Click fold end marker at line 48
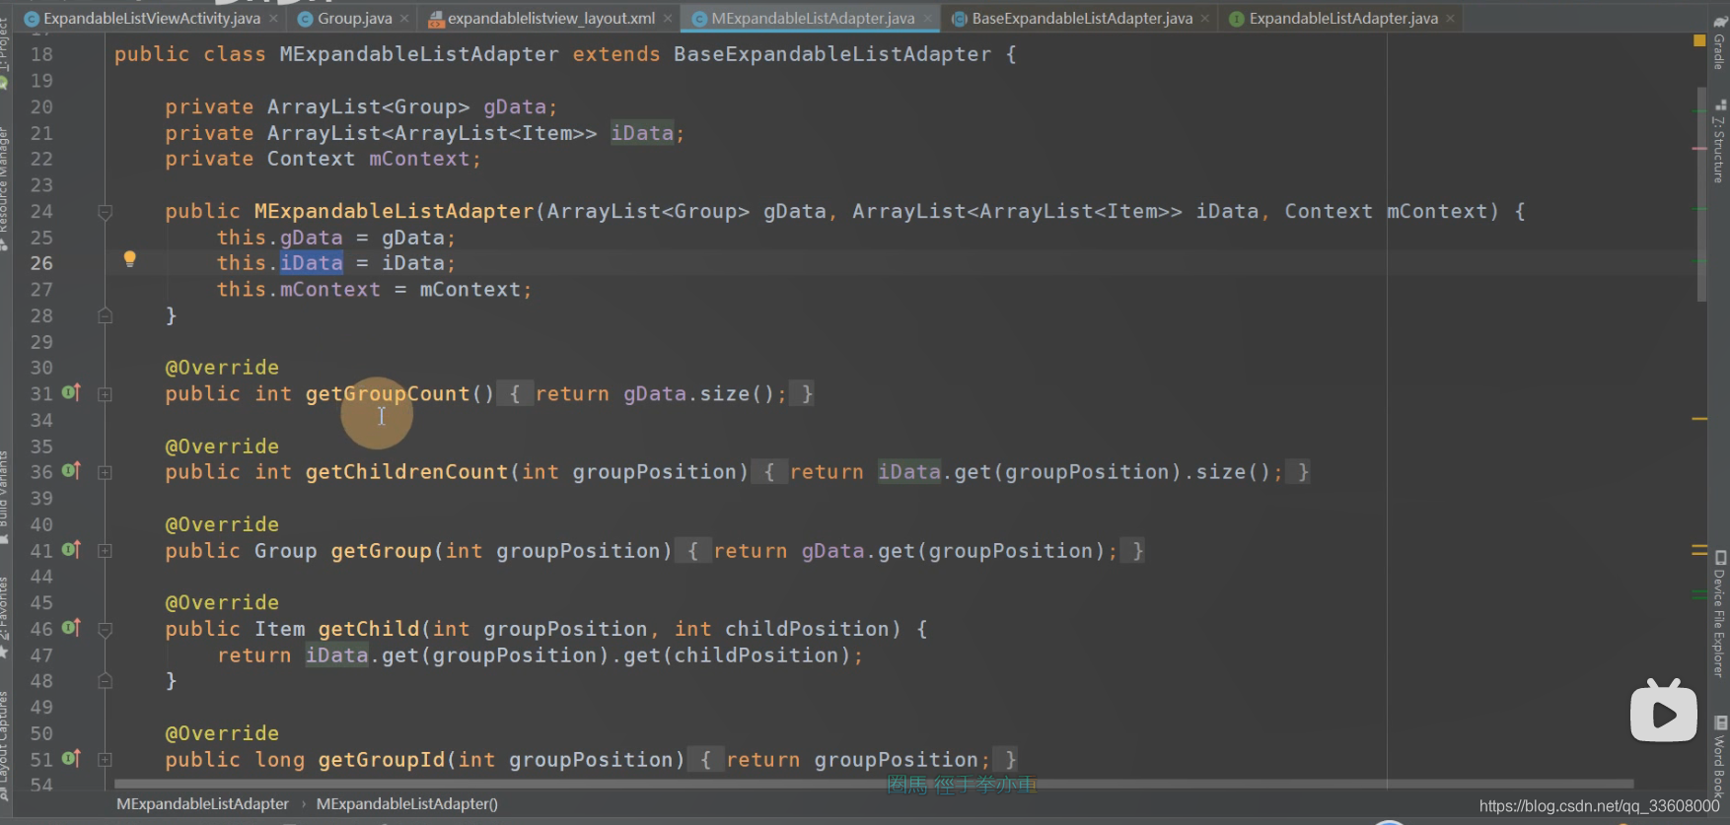This screenshot has height=825, width=1730. click(105, 681)
